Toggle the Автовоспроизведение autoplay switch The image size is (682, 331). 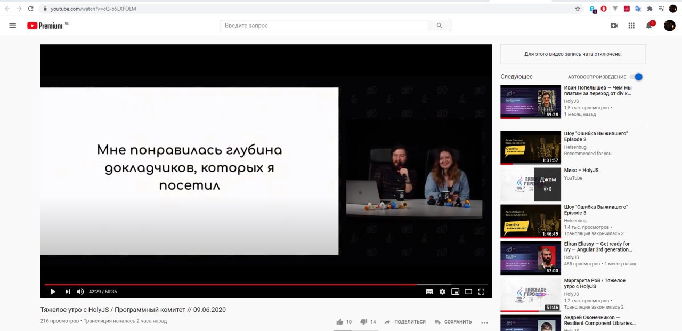point(636,77)
